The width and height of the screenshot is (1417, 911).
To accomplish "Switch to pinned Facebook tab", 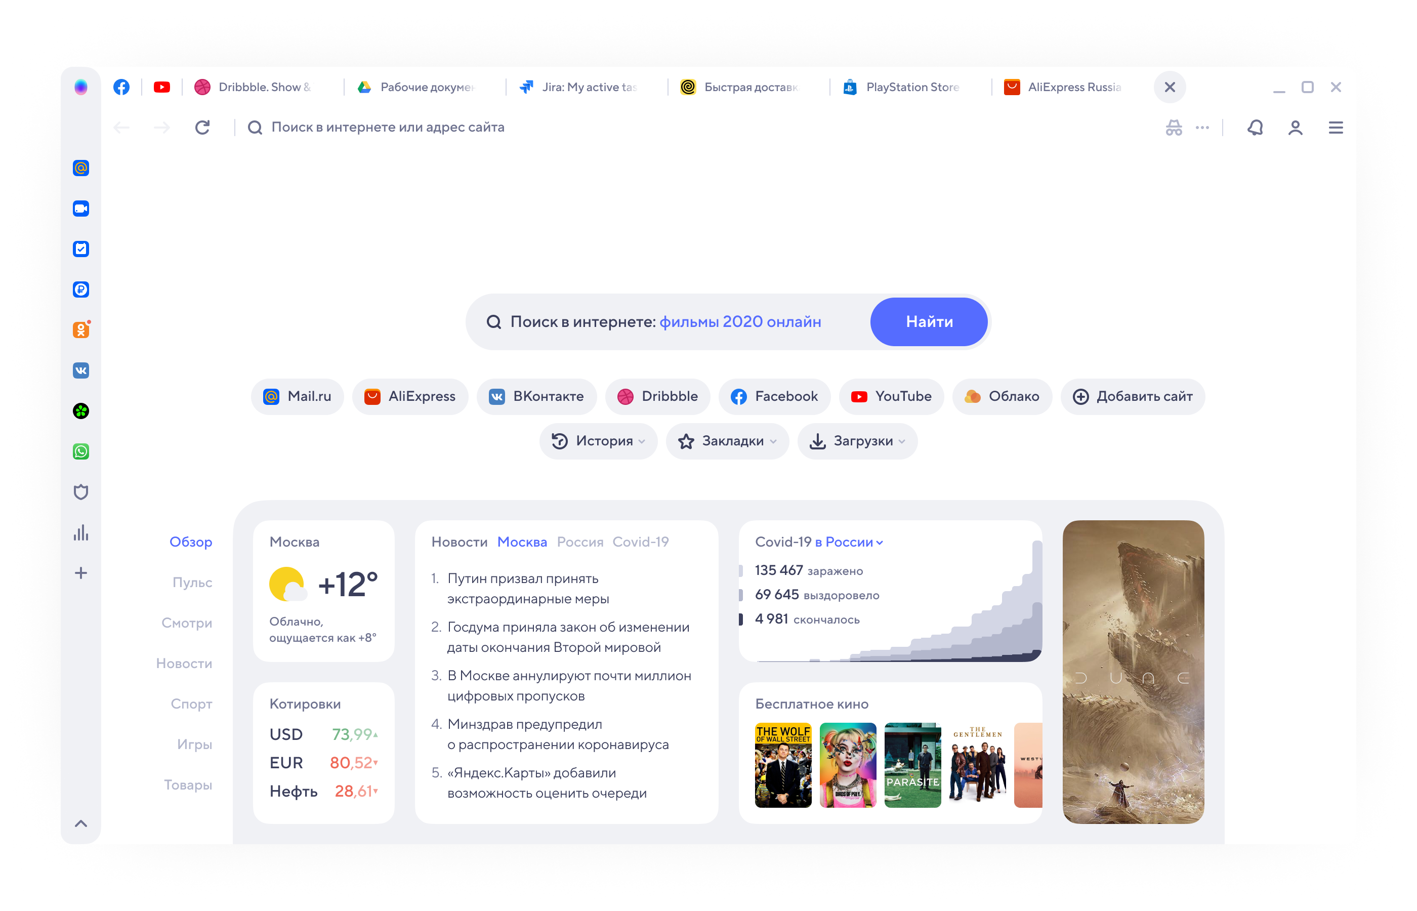I will pyautogui.click(x=121, y=87).
